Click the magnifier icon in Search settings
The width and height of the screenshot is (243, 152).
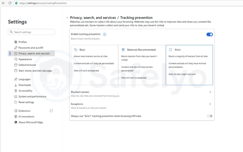(x=11, y=32)
